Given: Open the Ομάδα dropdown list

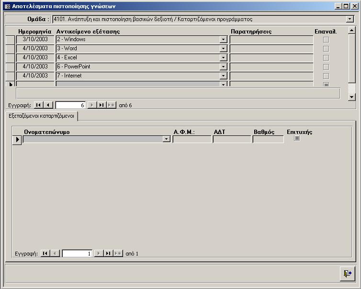Looking at the screenshot, I should pyautogui.click(x=350, y=20).
